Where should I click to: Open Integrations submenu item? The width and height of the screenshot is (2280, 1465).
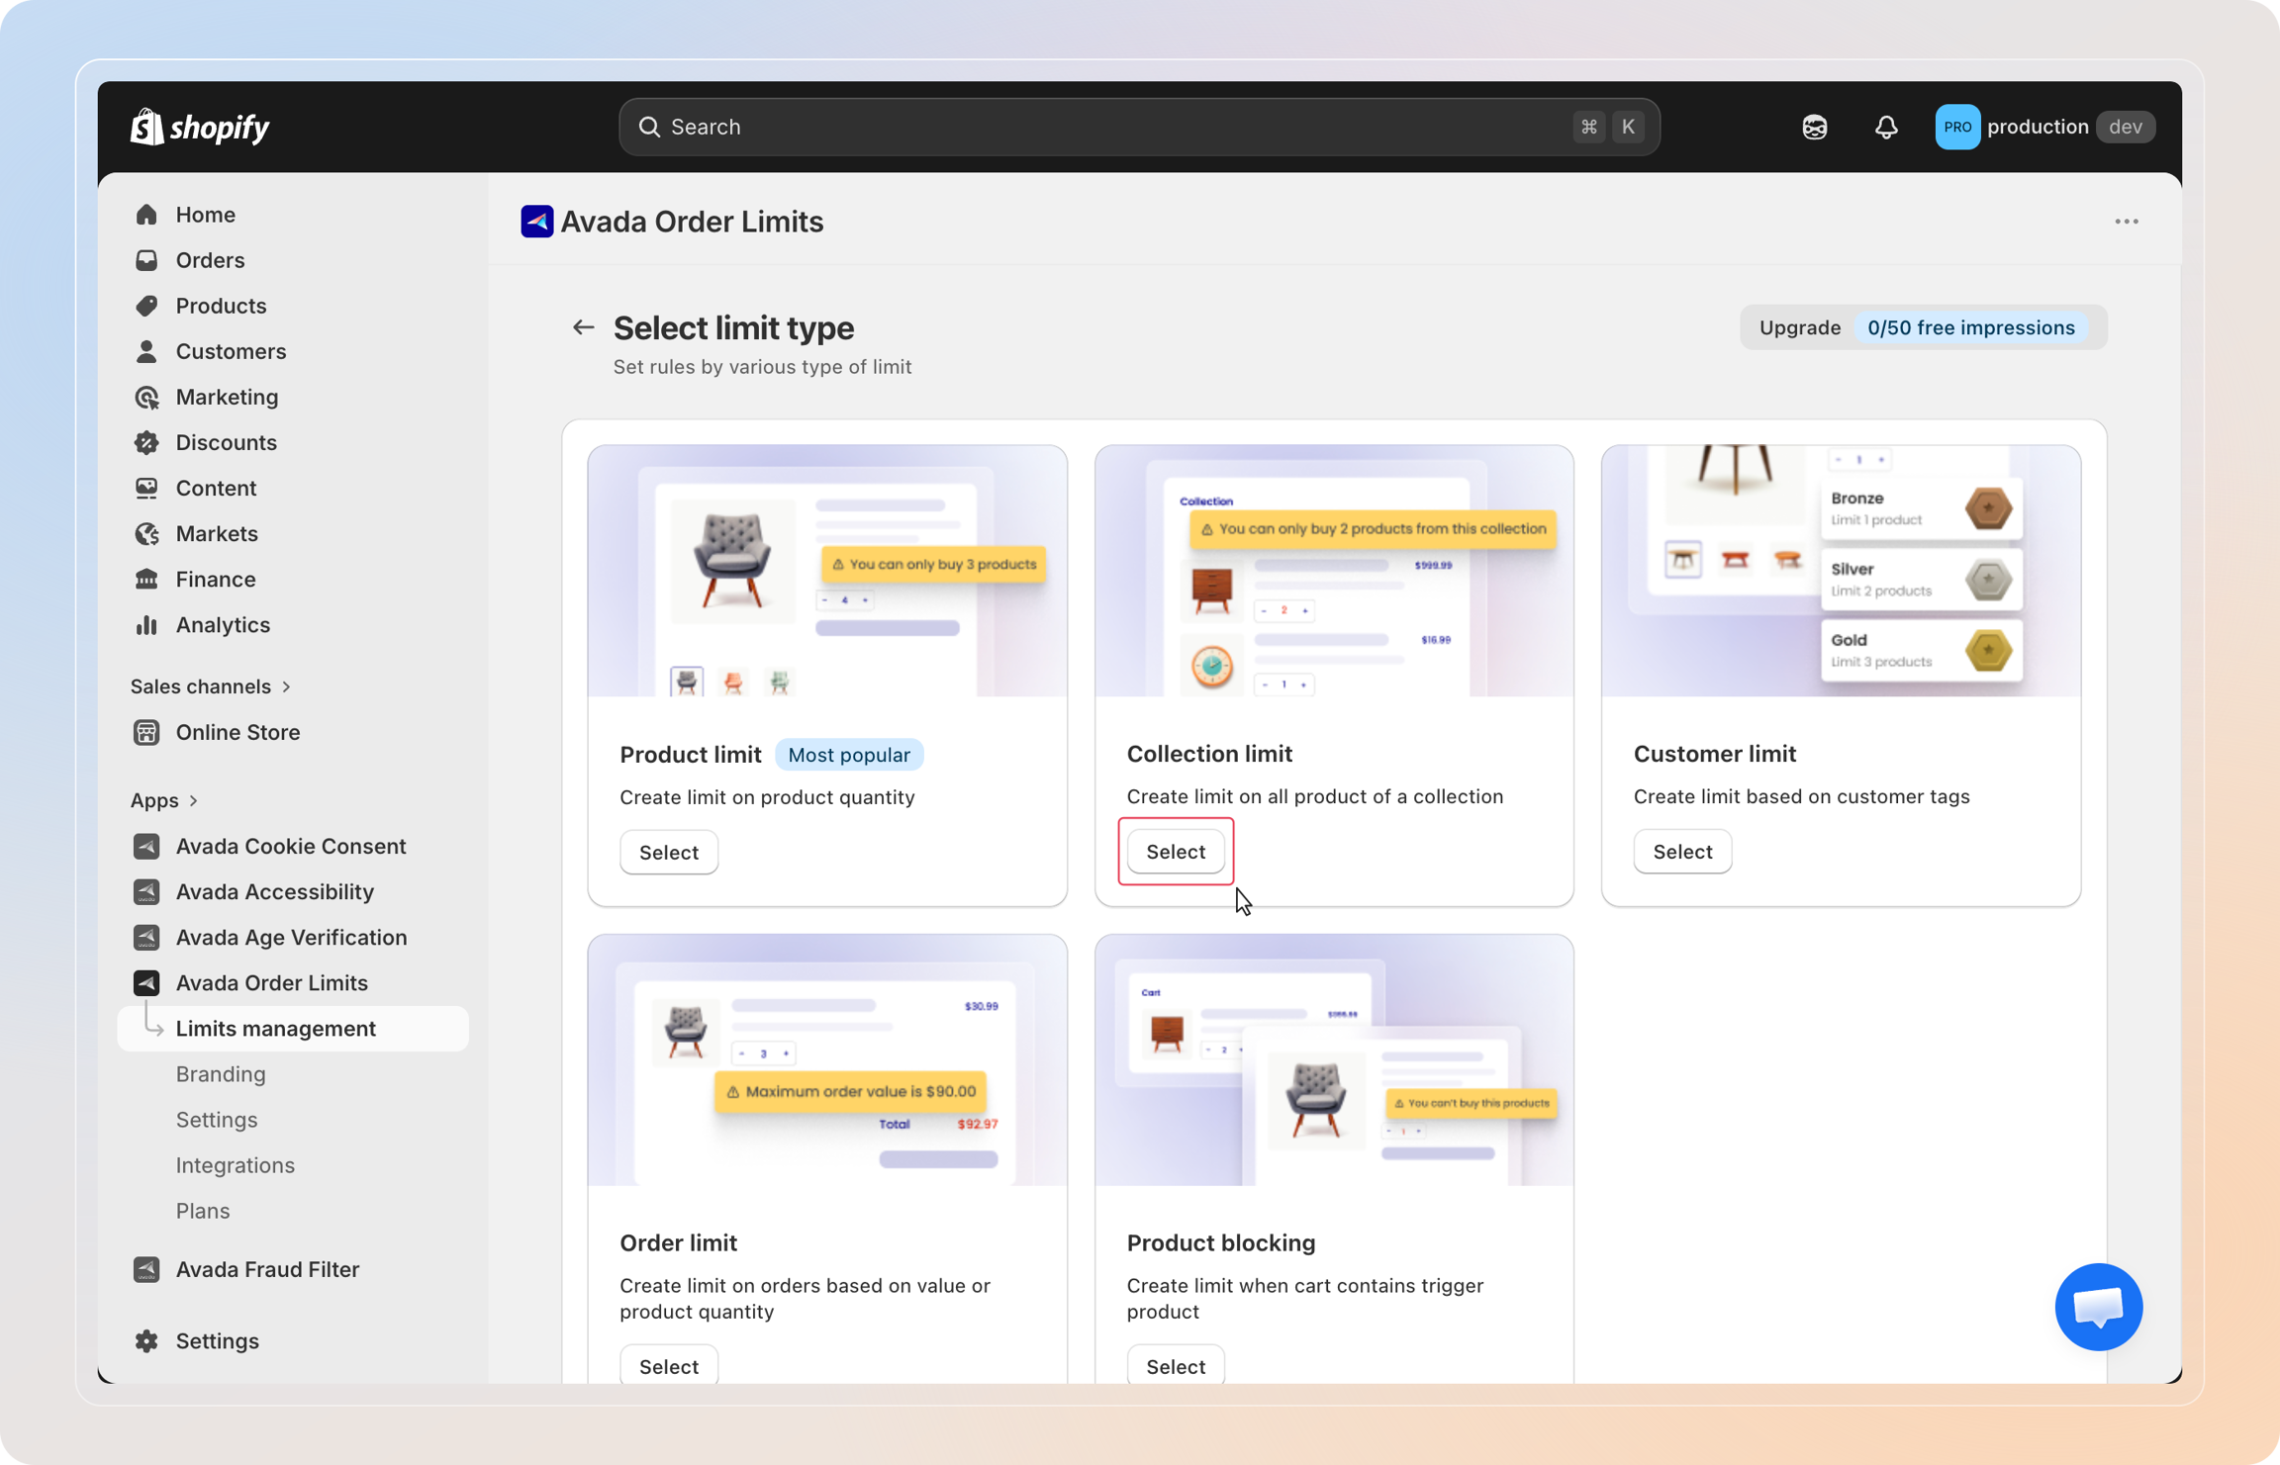pos(236,1165)
